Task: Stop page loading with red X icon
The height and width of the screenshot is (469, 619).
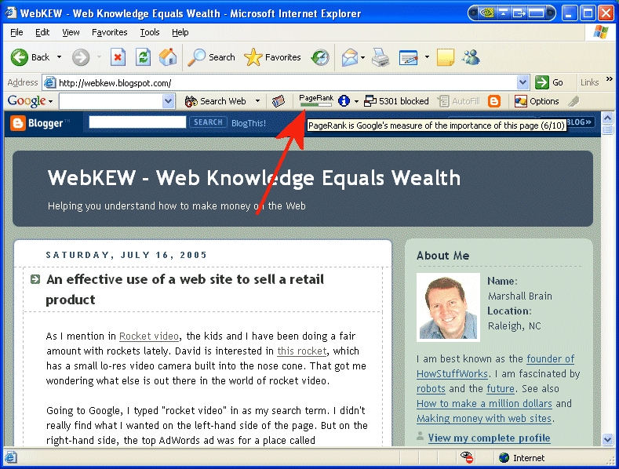Action: coord(118,57)
